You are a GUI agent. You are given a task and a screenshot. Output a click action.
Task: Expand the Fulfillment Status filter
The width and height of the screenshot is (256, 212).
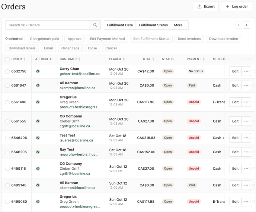click(153, 25)
